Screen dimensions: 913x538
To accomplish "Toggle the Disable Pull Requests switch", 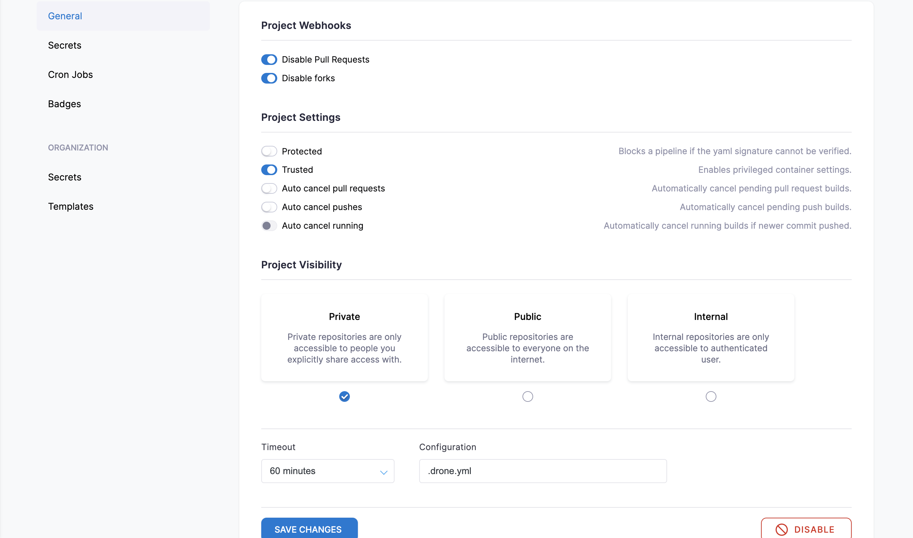I will click(x=269, y=60).
